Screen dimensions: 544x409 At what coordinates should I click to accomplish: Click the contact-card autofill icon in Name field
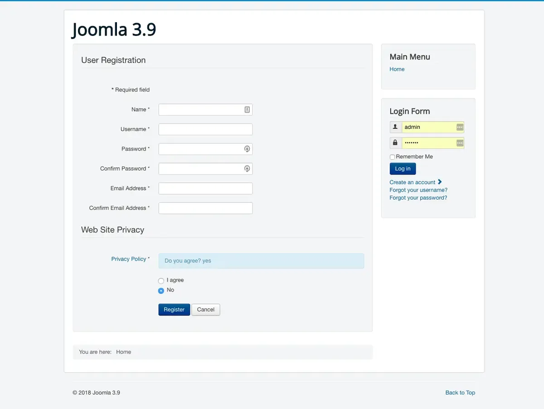pos(247,109)
